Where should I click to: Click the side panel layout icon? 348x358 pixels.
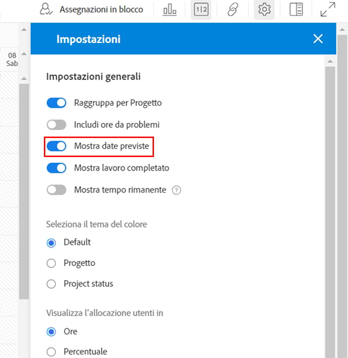click(296, 10)
